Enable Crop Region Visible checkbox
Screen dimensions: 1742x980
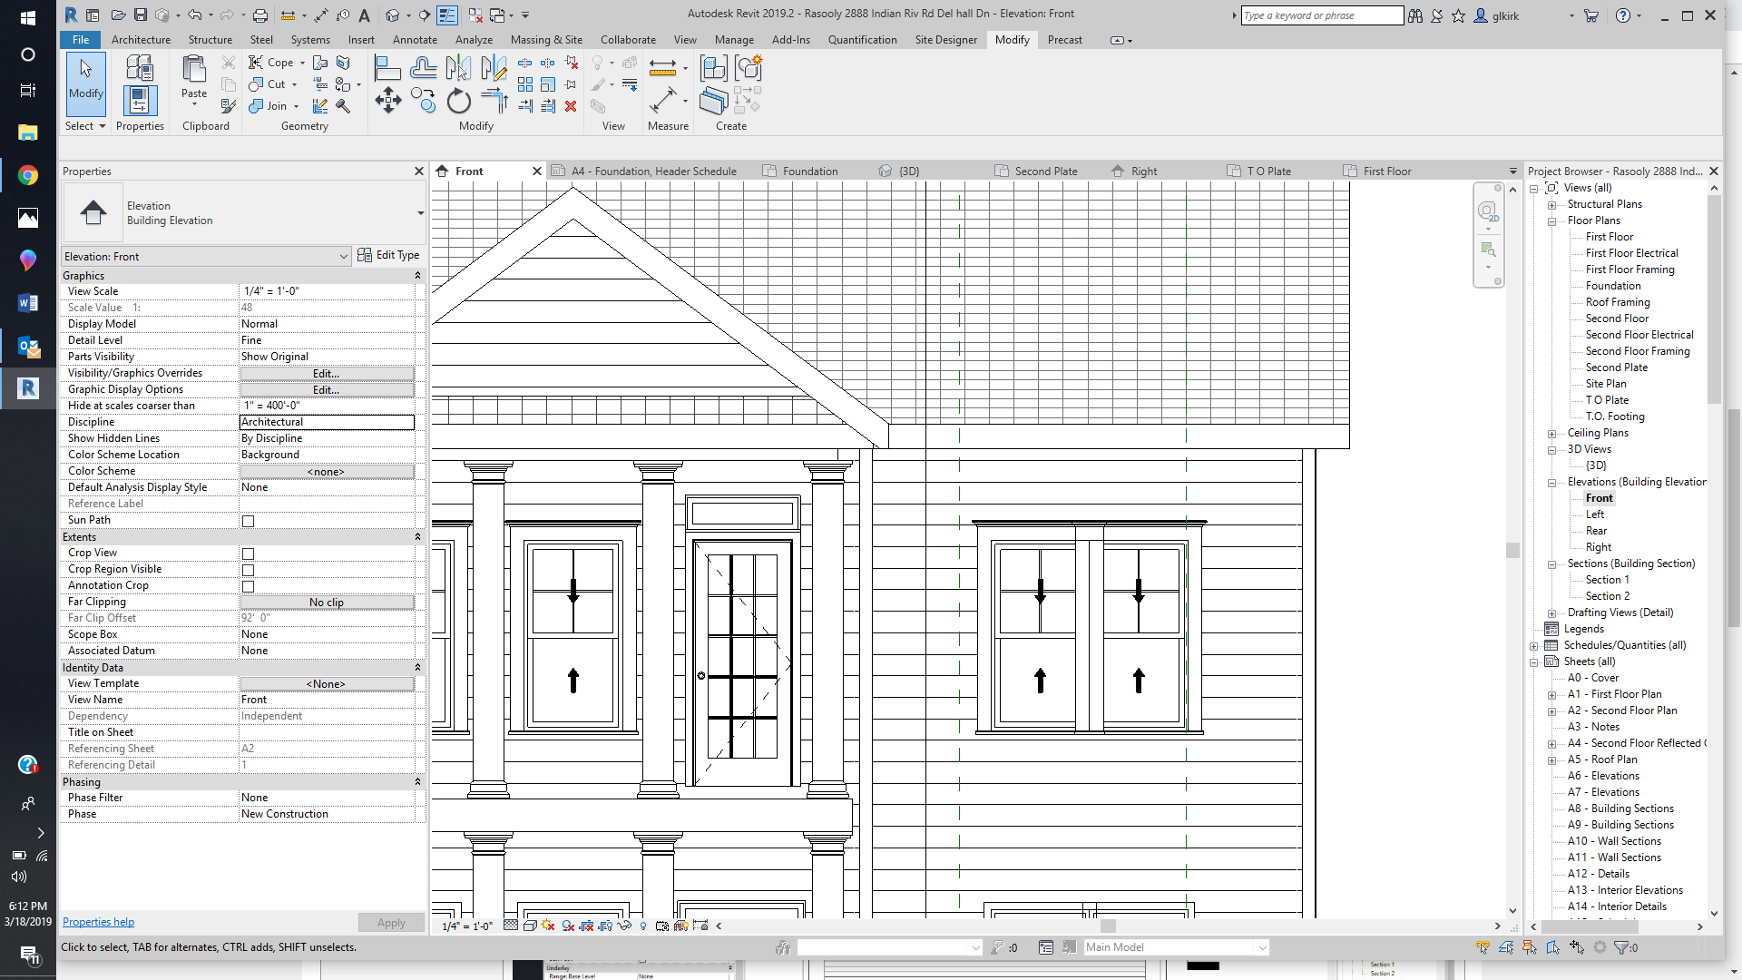pyautogui.click(x=248, y=570)
